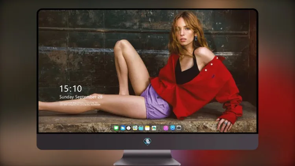Click the logo emblem on the monitor chin

click(x=147, y=141)
